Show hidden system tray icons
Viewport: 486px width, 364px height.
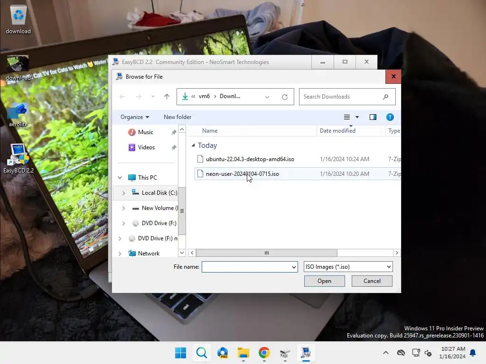point(385,353)
